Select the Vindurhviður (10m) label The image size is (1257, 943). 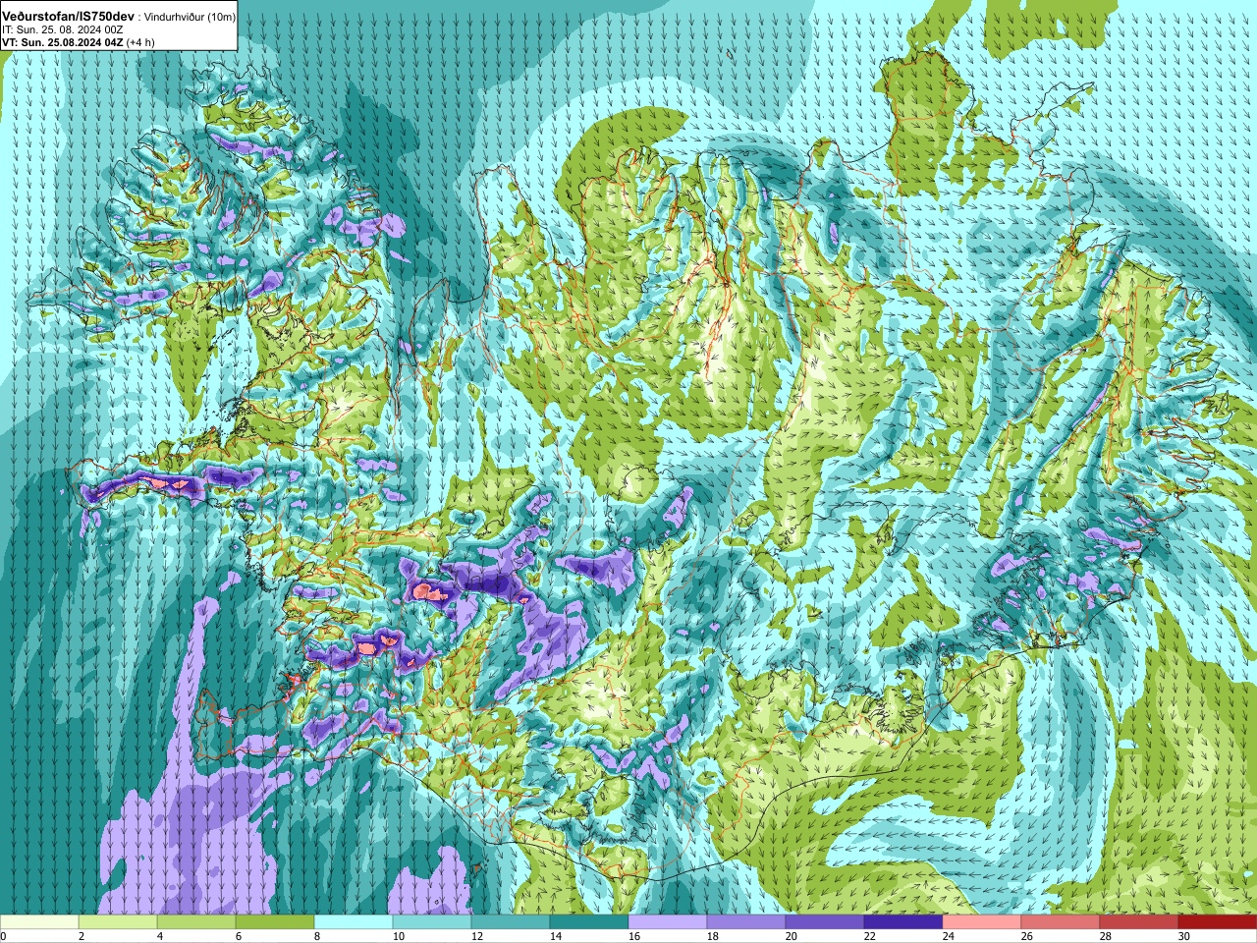coord(191,17)
